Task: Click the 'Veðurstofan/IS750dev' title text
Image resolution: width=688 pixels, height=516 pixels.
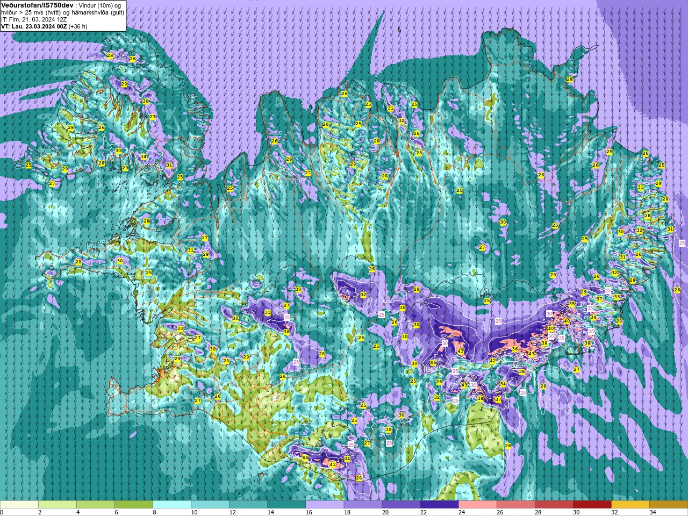Action: tap(37, 5)
